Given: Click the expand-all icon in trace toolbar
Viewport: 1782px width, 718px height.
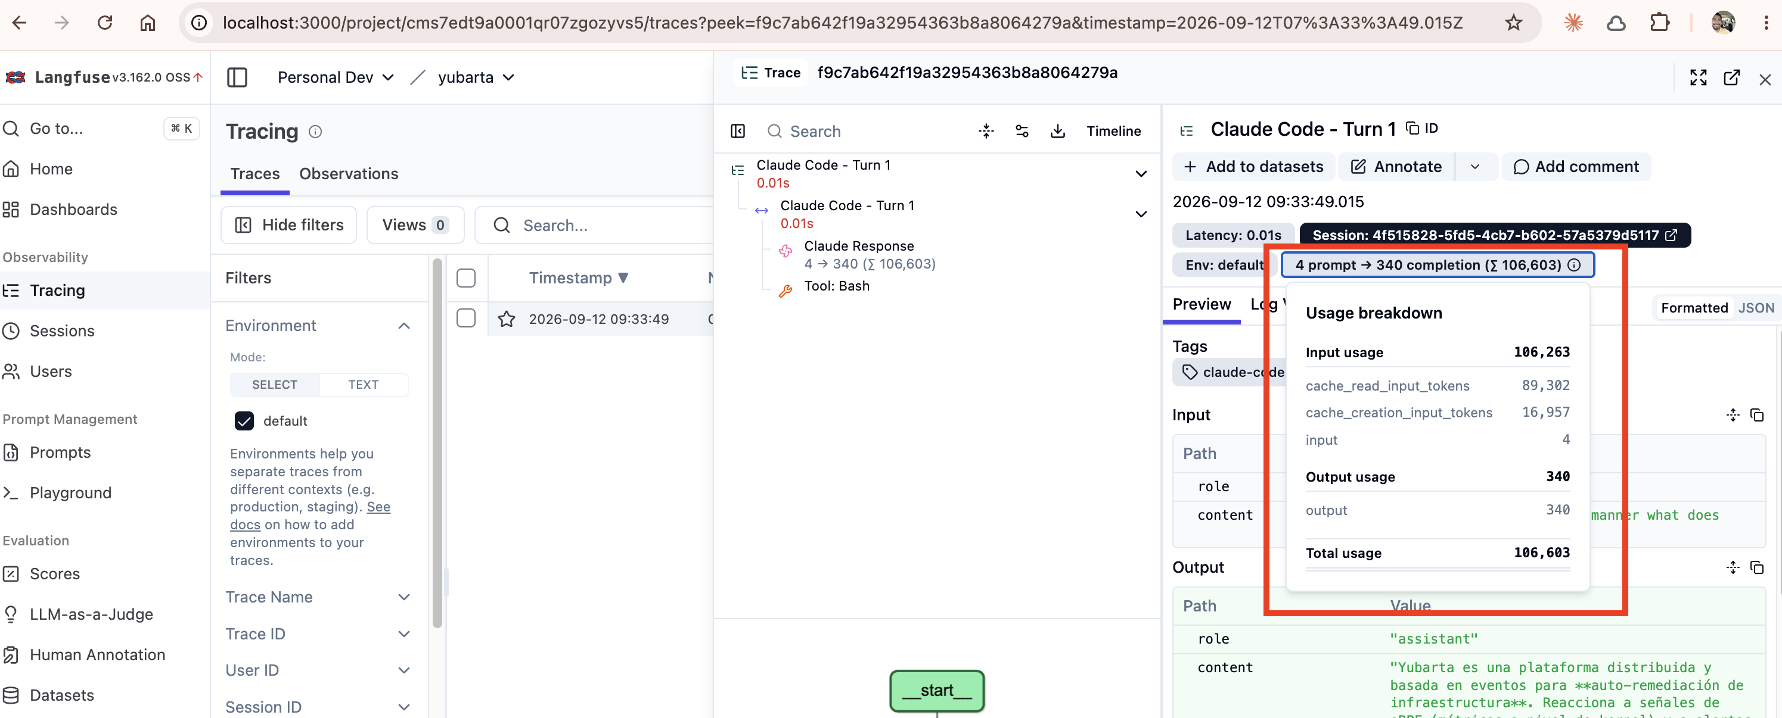Looking at the screenshot, I should 986,132.
